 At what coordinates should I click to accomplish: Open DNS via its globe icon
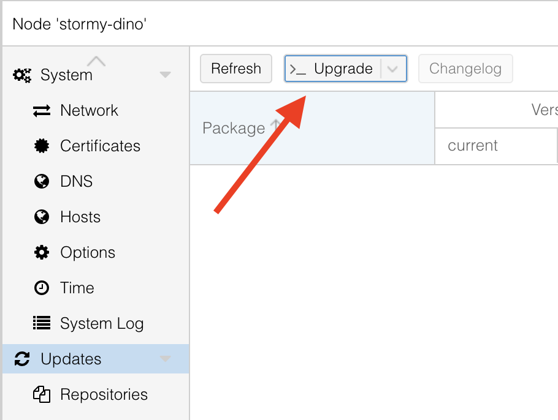pos(42,181)
